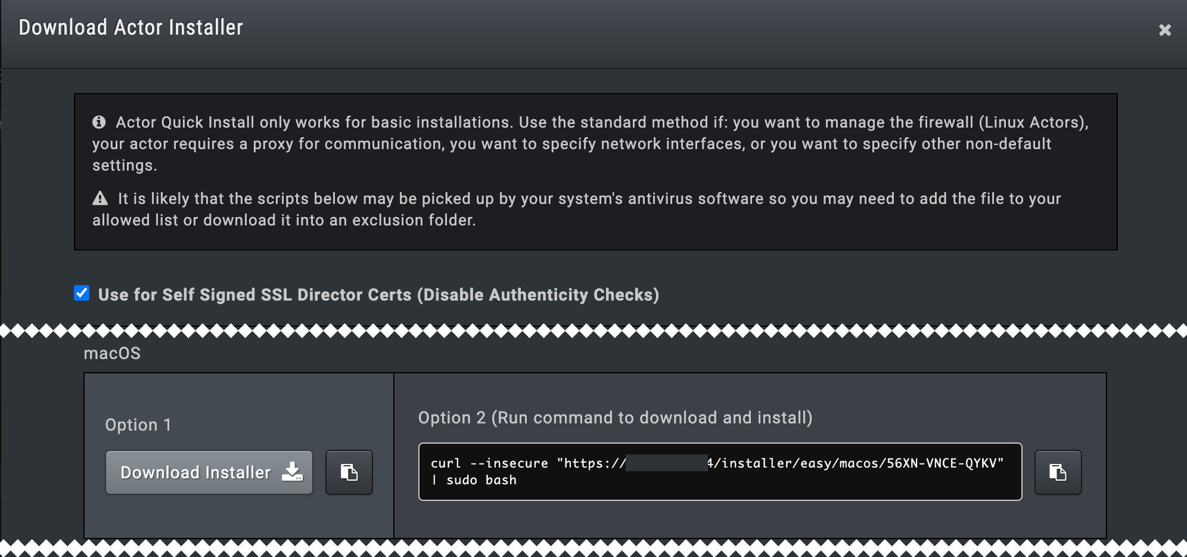Viewport: 1187px width, 557px height.
Task: Click the download arrow icon on installer button
Action: [x=292, y=472]
